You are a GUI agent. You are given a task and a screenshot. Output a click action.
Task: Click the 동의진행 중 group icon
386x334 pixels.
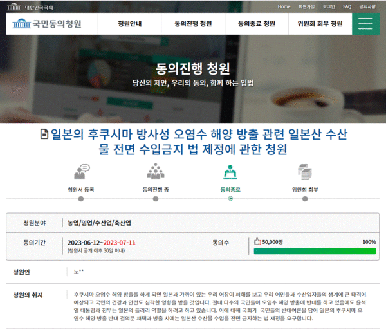[x=156, y=171]
